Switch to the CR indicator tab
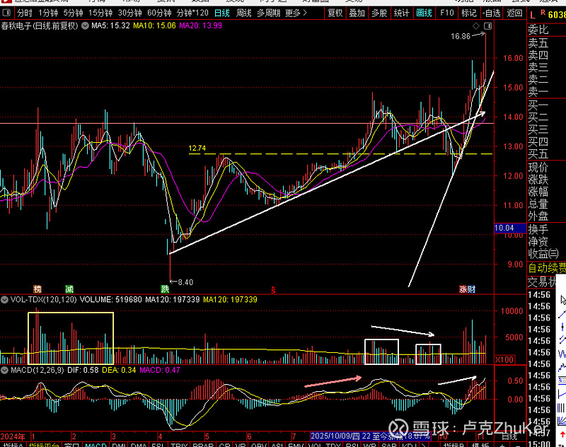 pos(224,444)
